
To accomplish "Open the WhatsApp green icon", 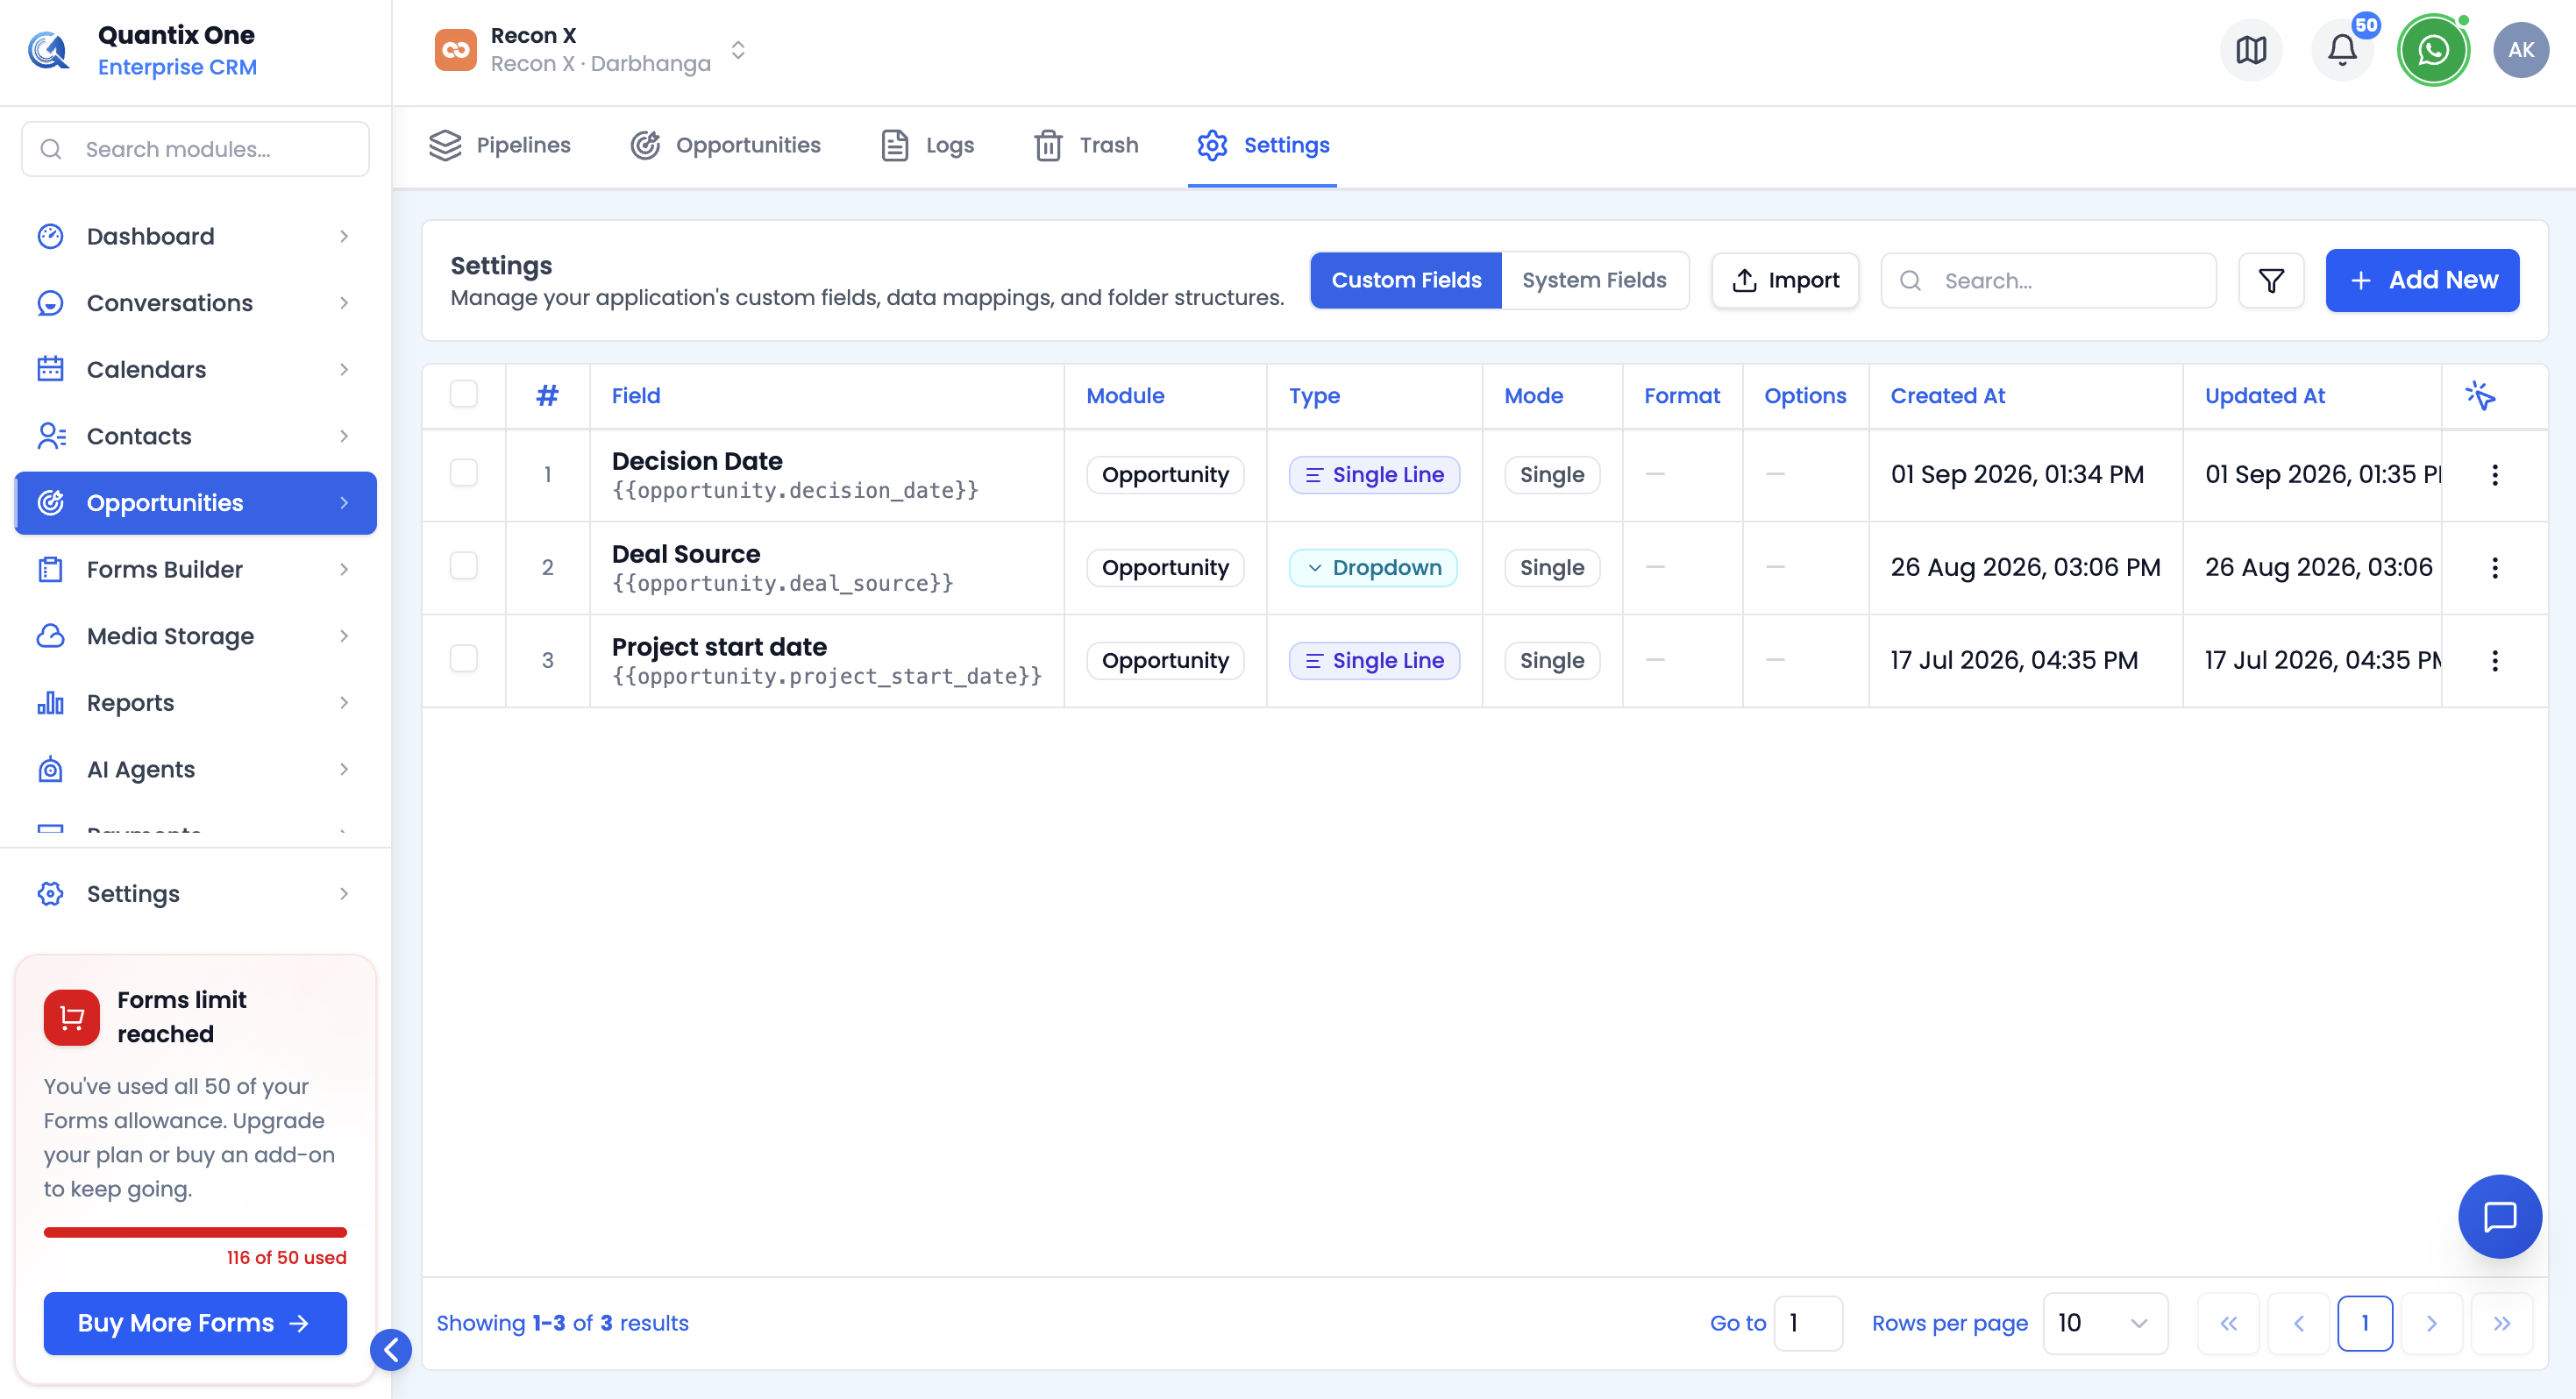I will pos(2433,50).
